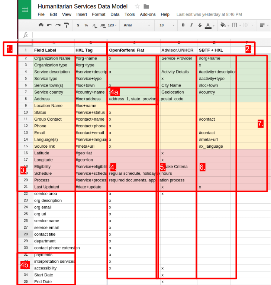Image resolution: width=271 pixels, height=285 pixels.
Task: Move document using folder icon
Action: [x=146, y=7]
